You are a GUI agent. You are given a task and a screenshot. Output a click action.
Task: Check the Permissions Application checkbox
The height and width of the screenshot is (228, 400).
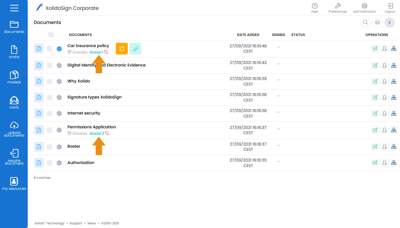click(50, 130)
